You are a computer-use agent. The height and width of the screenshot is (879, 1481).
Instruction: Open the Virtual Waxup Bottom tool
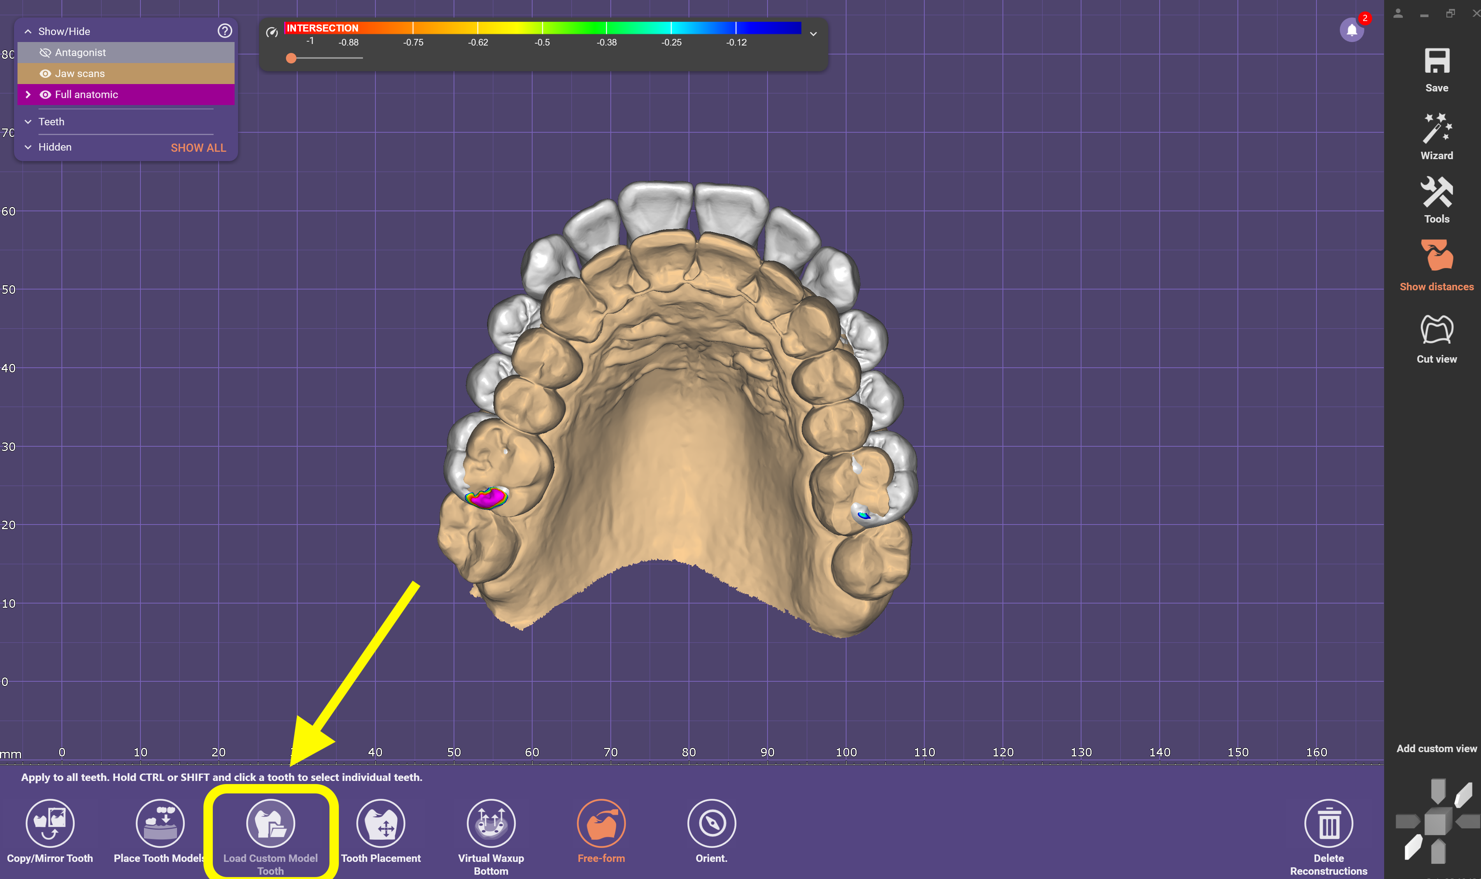pyautogui.click(x=491, y=823)
